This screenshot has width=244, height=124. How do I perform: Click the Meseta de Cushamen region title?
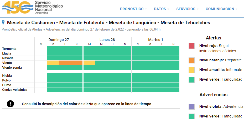coord(31,23)
